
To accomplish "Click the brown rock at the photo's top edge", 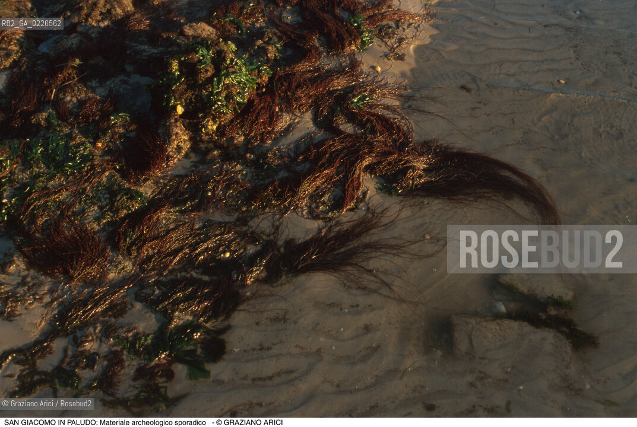I will tap(199, 30).
